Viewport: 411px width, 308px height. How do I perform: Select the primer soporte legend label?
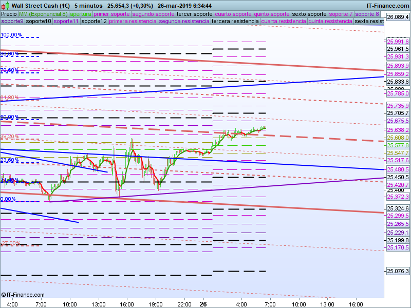pos(111,14)
